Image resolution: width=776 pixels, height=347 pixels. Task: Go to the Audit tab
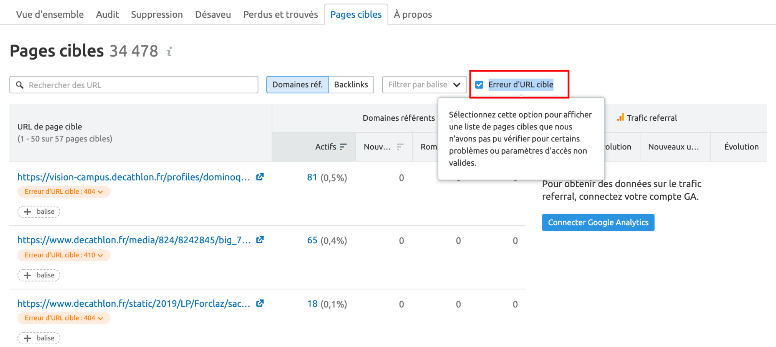point(107,15)
